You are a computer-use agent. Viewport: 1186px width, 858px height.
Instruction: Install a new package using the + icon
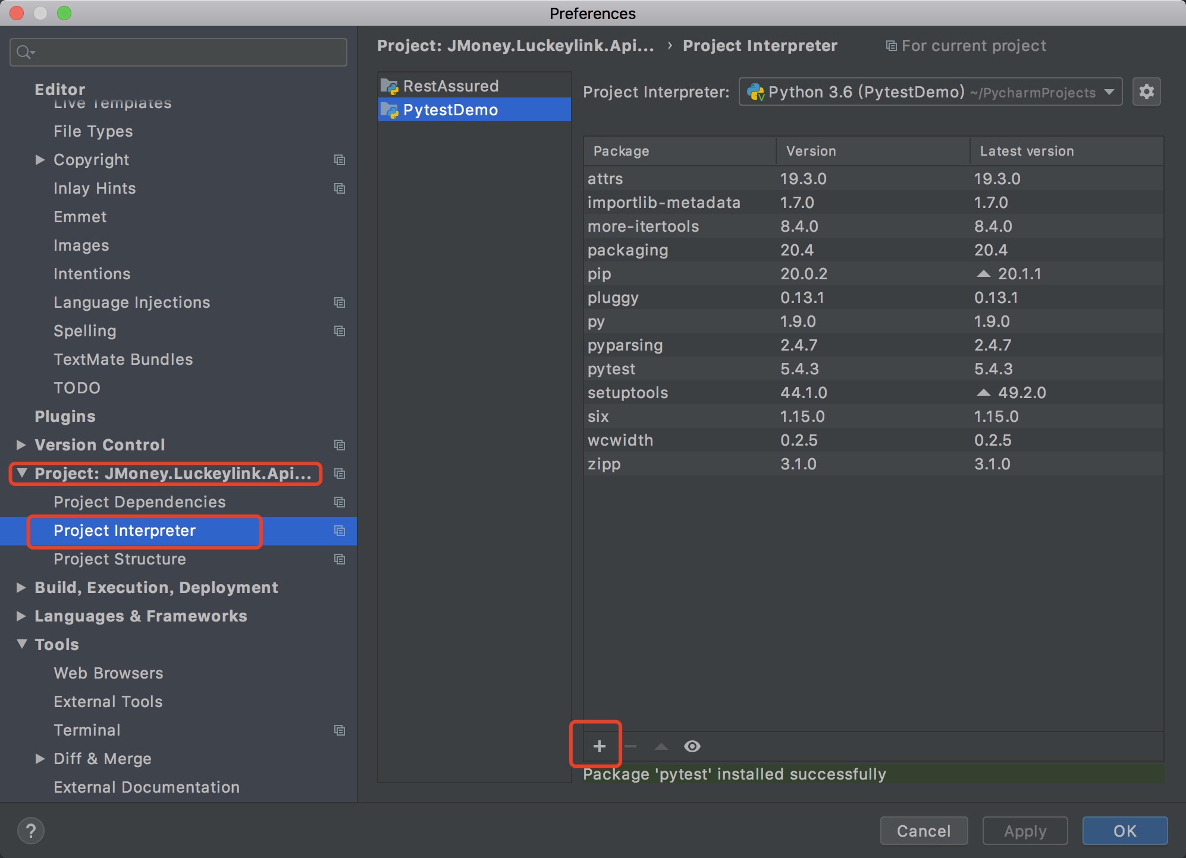coord(598,746)
